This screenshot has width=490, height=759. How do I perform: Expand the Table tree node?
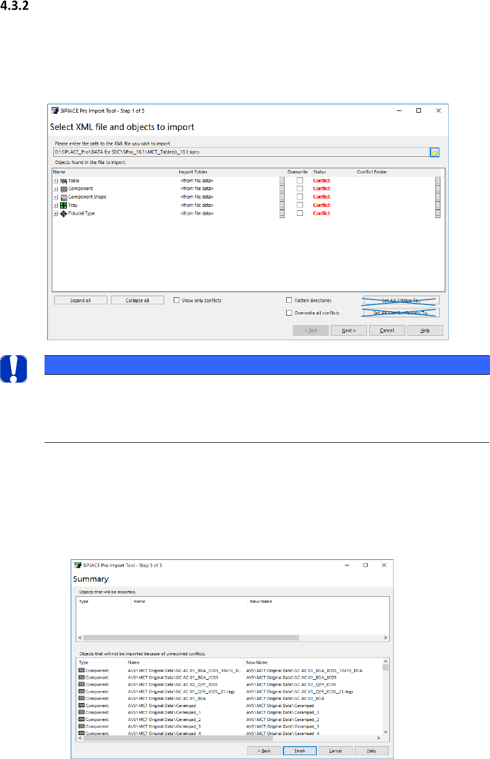coord(56,181)
